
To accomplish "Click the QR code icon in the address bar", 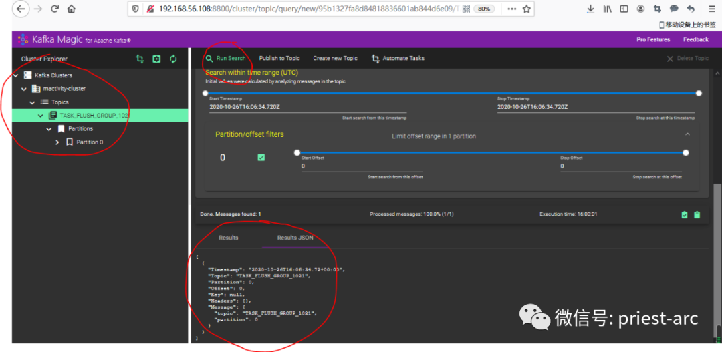I will click(466, 9).
